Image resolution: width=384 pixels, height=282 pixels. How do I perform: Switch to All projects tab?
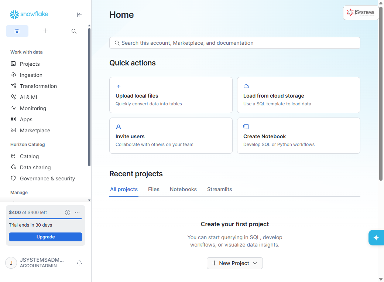(x=124, y=189)
